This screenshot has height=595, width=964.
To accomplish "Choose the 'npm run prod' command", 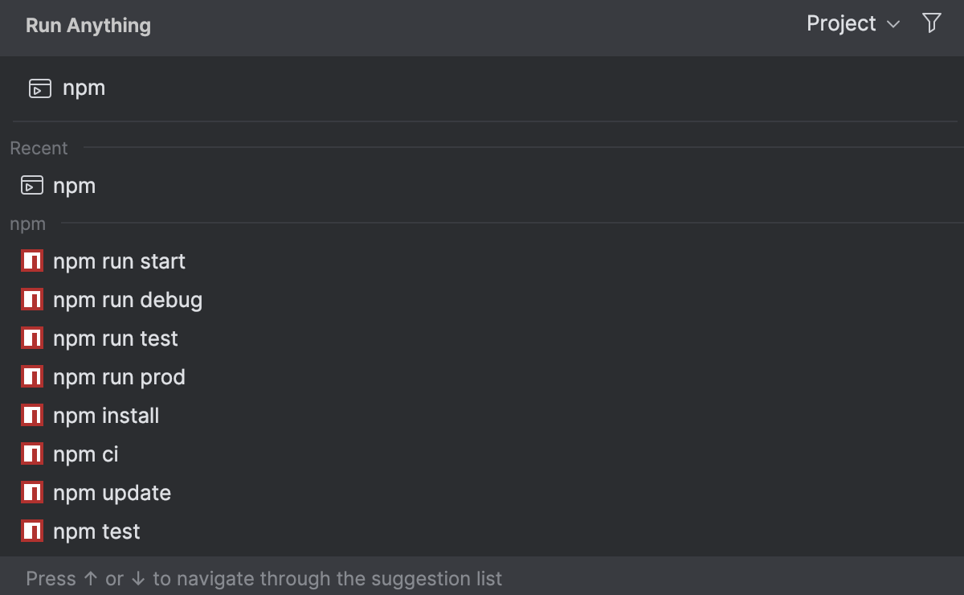I will click(x=119, y=376).
